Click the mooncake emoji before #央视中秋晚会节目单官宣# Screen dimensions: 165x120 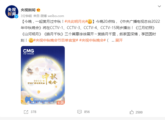tap(31, 40)
